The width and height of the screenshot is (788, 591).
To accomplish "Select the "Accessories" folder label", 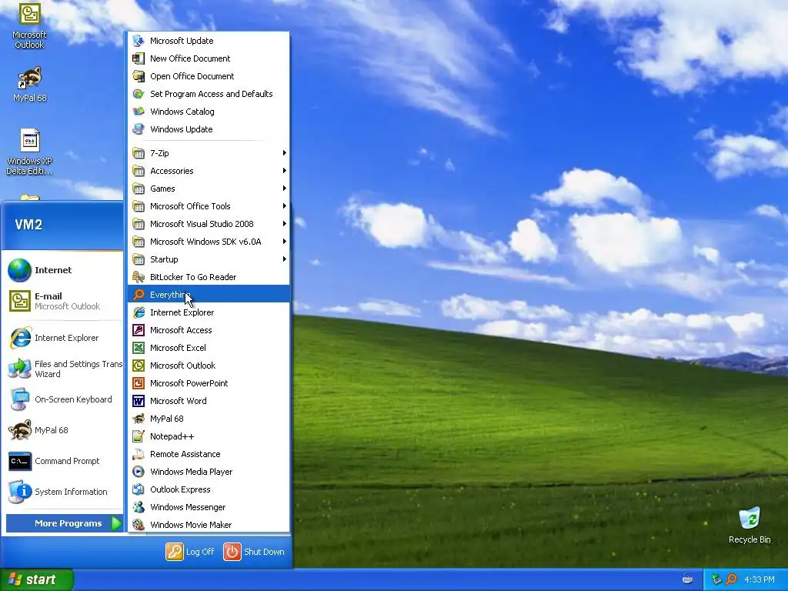I will click(x=172, y=170).
